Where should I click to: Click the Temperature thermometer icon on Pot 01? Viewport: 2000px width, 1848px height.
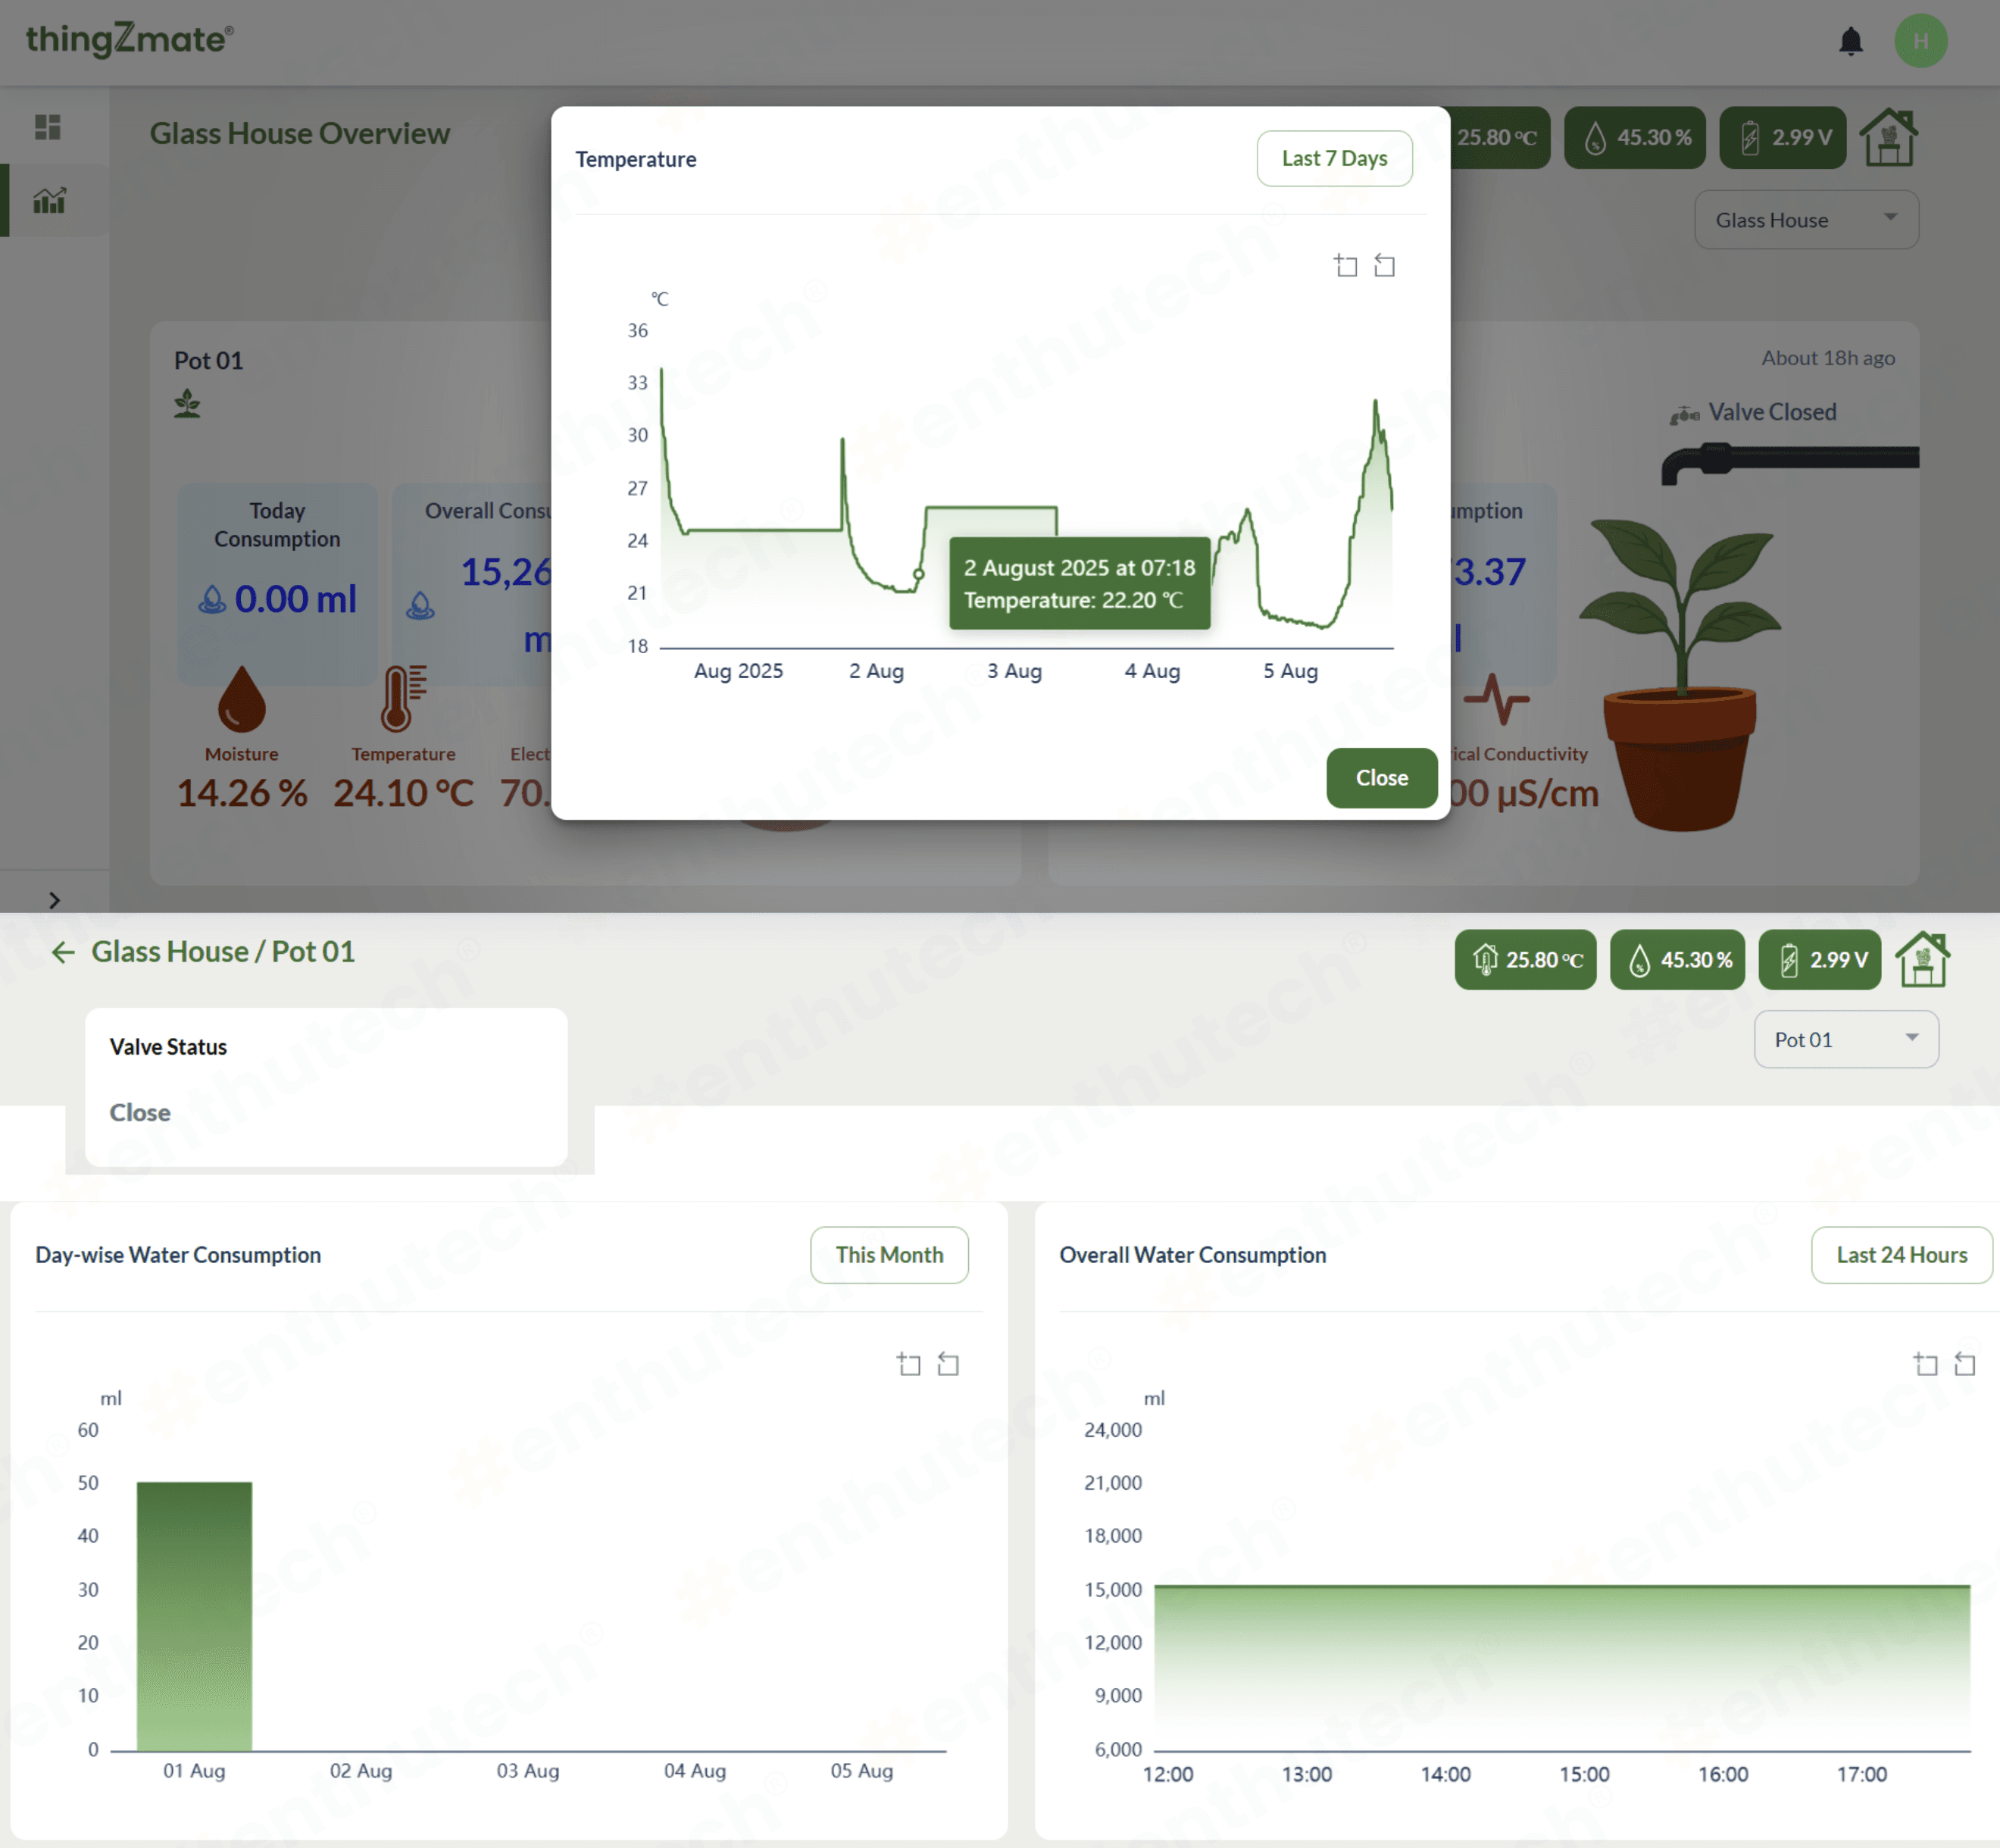(x=404, y=698)
